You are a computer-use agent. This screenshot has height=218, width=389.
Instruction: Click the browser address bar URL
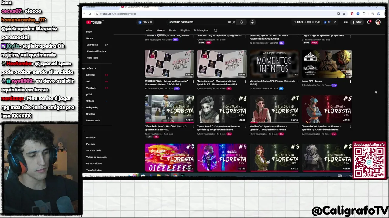click(x=118, y=14)
